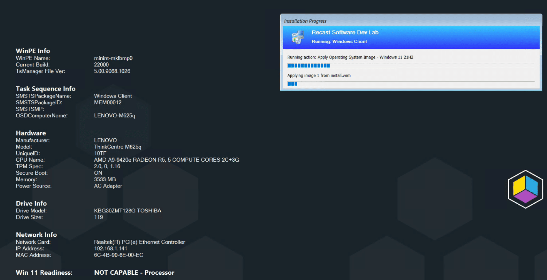Click the 'Running: Windows Client' status text
This screenshot has height=280, width=547.
point(339,41)
